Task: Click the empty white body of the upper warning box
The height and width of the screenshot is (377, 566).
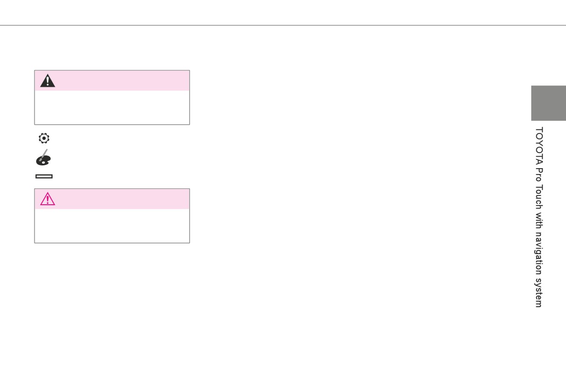Action: coord(112,107)
